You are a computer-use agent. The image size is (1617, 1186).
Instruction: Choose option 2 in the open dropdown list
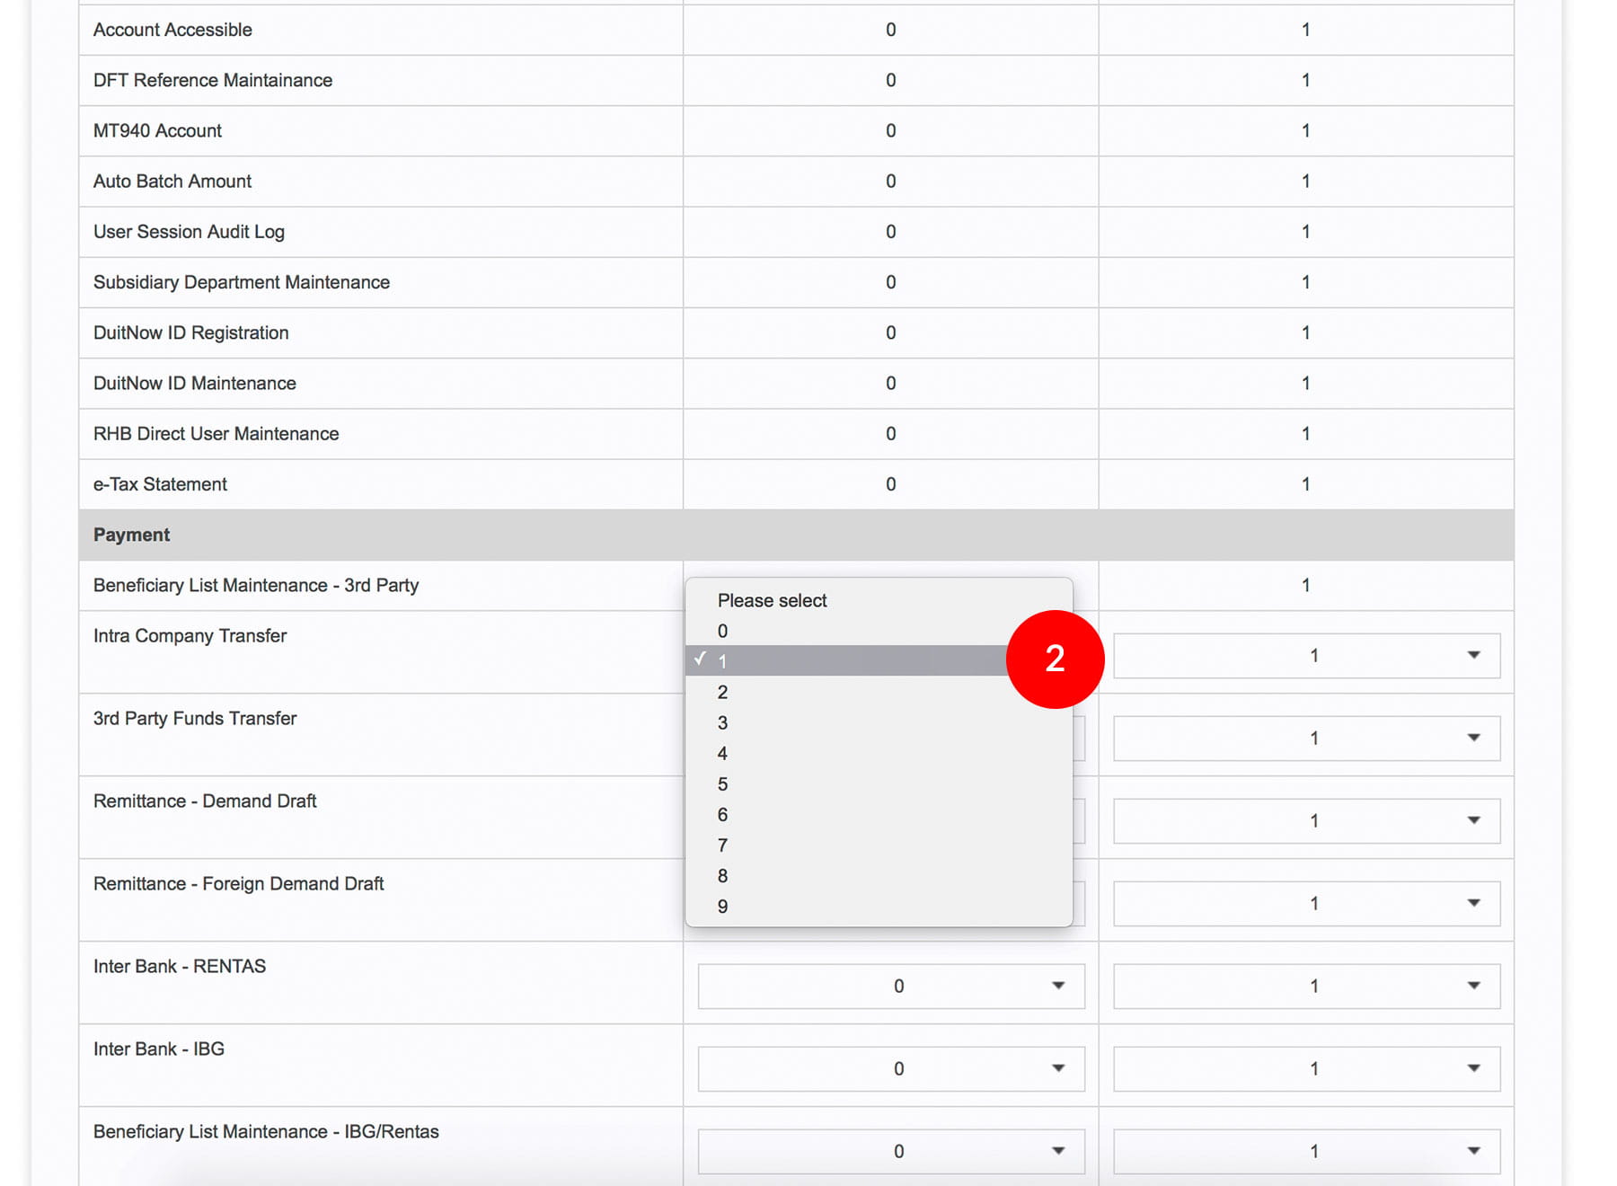(723, 692)
